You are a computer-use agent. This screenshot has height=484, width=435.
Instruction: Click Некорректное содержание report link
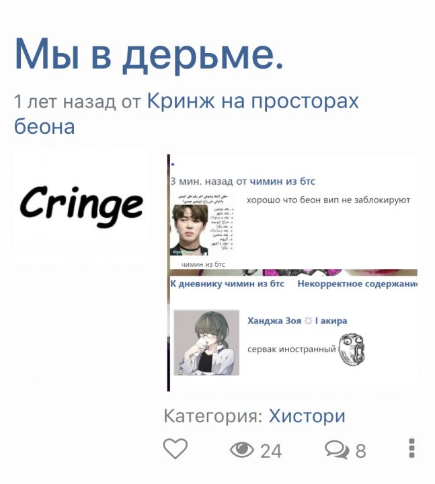(x=357, y=284)
